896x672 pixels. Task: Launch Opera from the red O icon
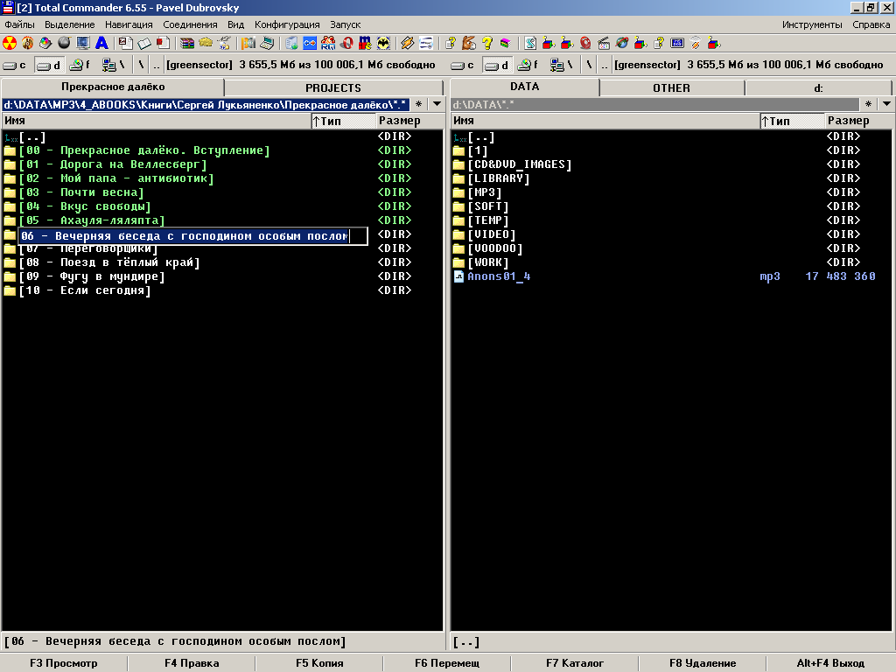(346, 44)
